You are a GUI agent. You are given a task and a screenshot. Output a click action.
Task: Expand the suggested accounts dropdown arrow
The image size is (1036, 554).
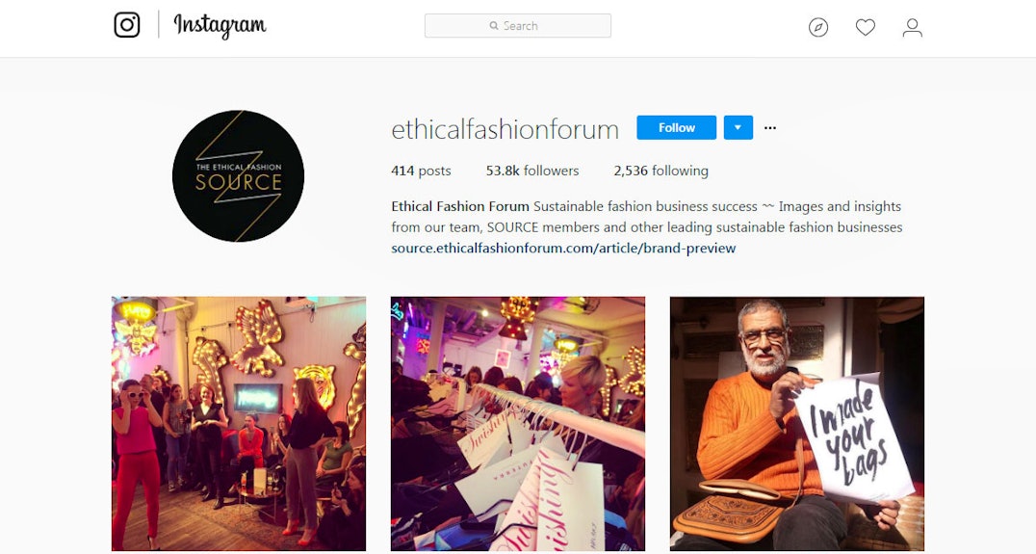pyautogui.click(x=738, y=127)
